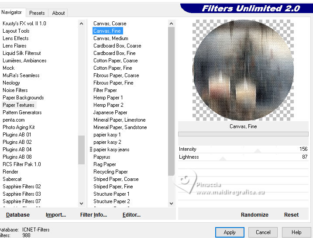
Task: Choose Mineral Paper, Sandstone filter
Action: coord(120,127)
